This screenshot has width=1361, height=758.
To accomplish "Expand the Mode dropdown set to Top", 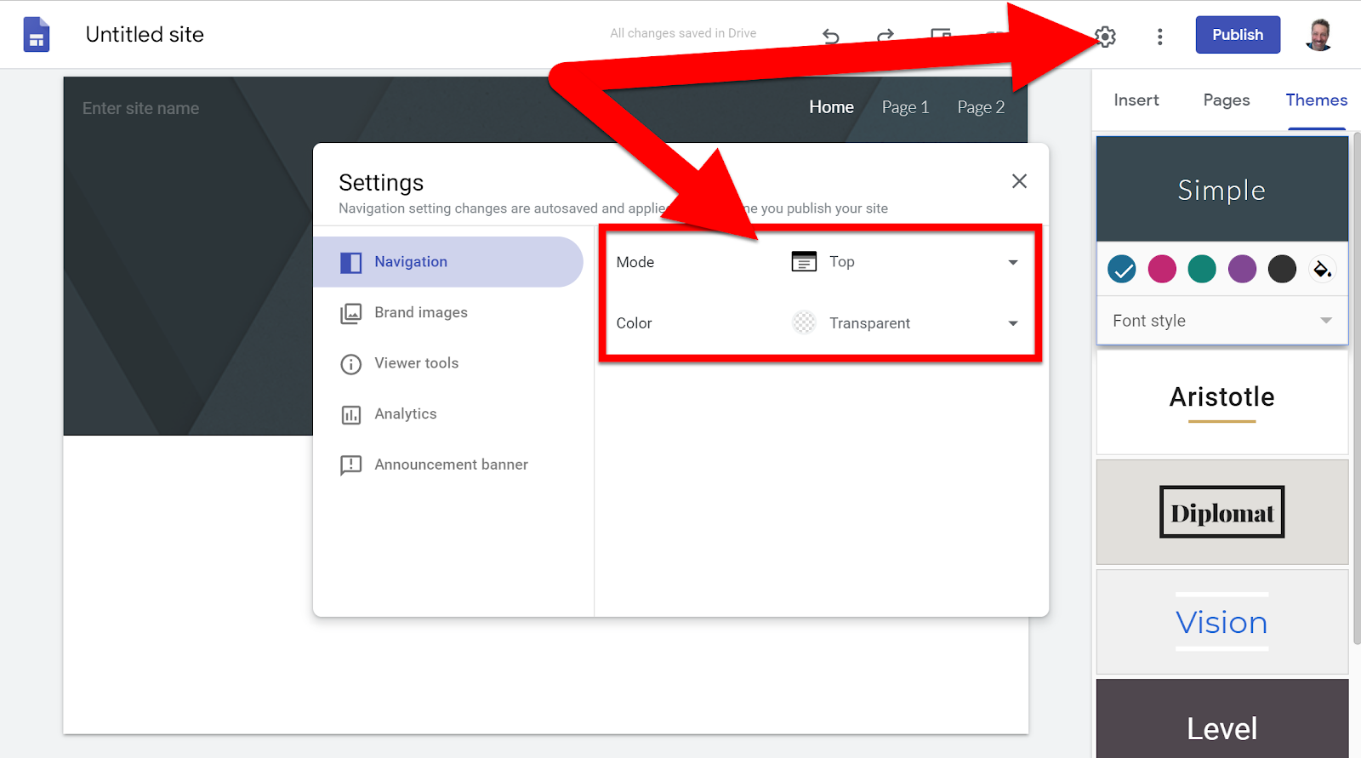I will [905, 262].
